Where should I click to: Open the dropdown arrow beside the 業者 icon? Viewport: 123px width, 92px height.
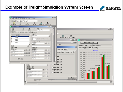26,29
